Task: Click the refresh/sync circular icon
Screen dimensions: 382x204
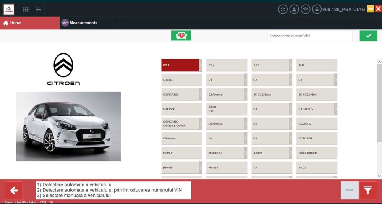Action: (x=283, y=10)
